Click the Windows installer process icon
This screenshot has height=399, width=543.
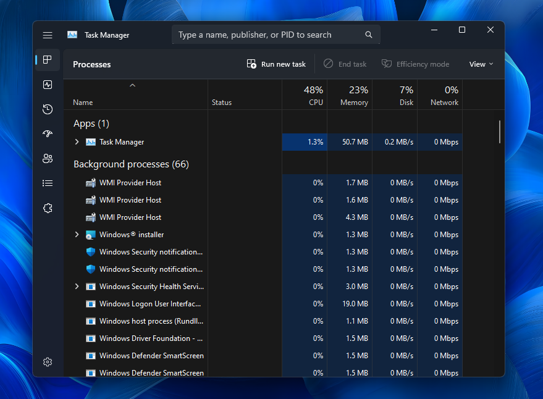pyautogui.click(x=91, y=235)
